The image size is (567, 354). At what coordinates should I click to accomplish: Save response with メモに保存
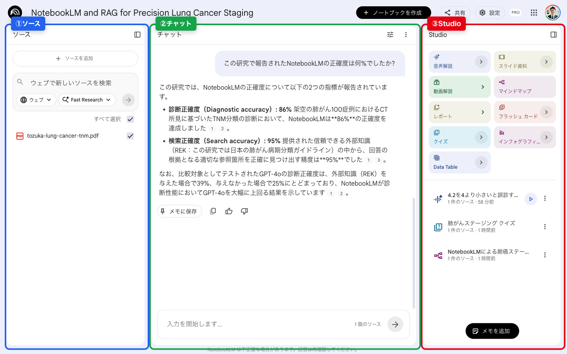(180, 211)
